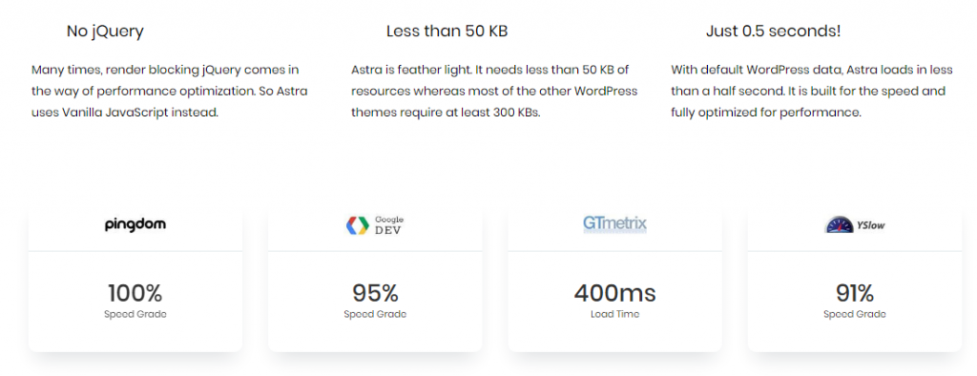The height and width of the screenshot is (376, 977).
Task: Click the Speed Grade label under 100%
Action: pyautogui.click(x=135, y=314)
